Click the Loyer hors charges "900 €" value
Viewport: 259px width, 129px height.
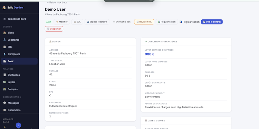[x=148, y=65]
